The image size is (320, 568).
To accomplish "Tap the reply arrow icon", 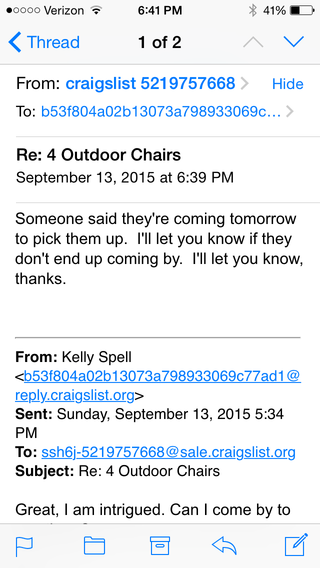I will coord(224,546).
